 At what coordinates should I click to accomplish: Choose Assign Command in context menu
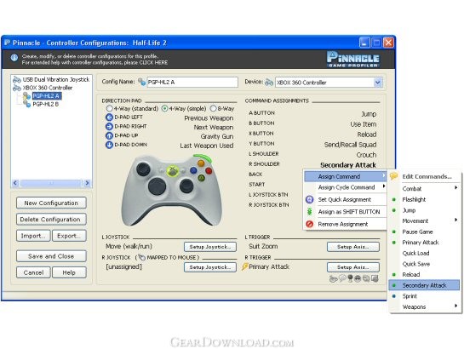click(x=346, y=176)
